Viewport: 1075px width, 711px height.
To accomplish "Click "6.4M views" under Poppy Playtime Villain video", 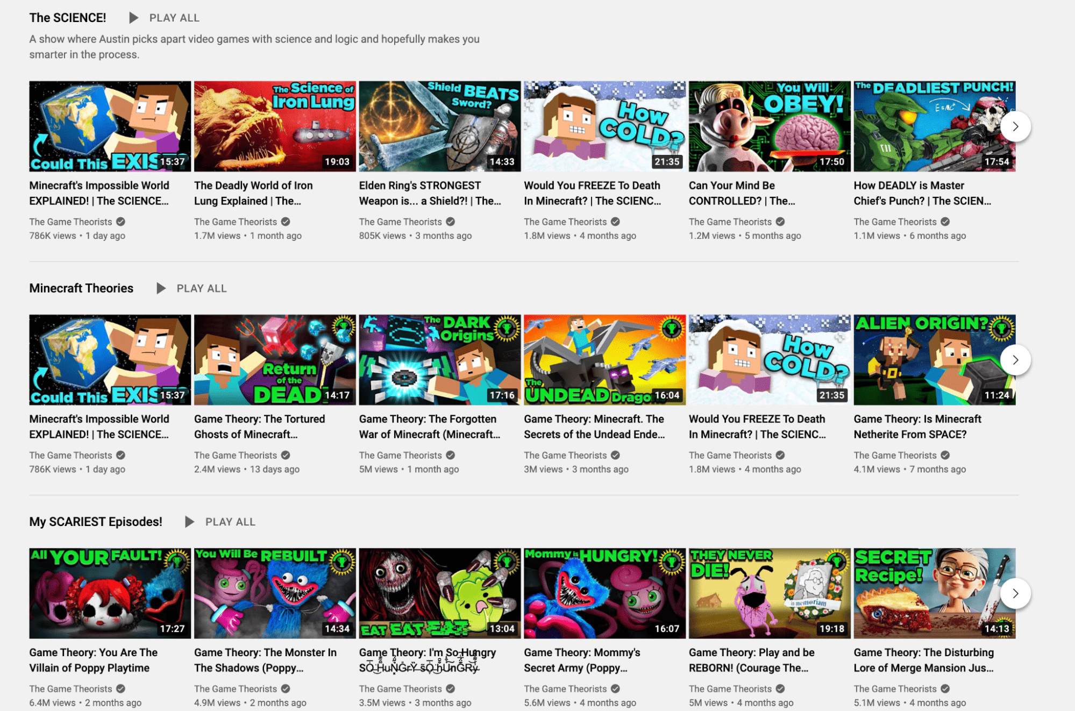I will click(53, 702).
